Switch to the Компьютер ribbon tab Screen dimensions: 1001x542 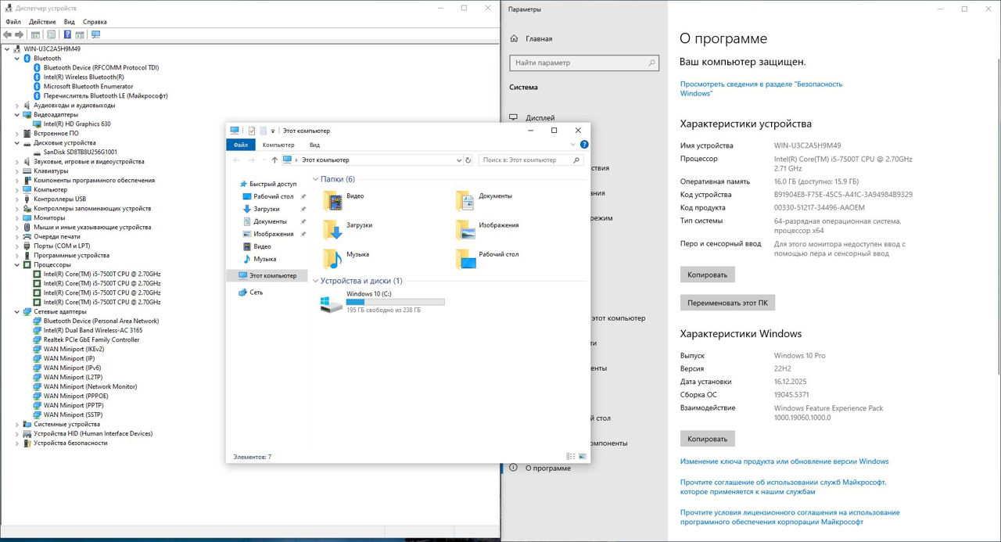tap(278, 145)
